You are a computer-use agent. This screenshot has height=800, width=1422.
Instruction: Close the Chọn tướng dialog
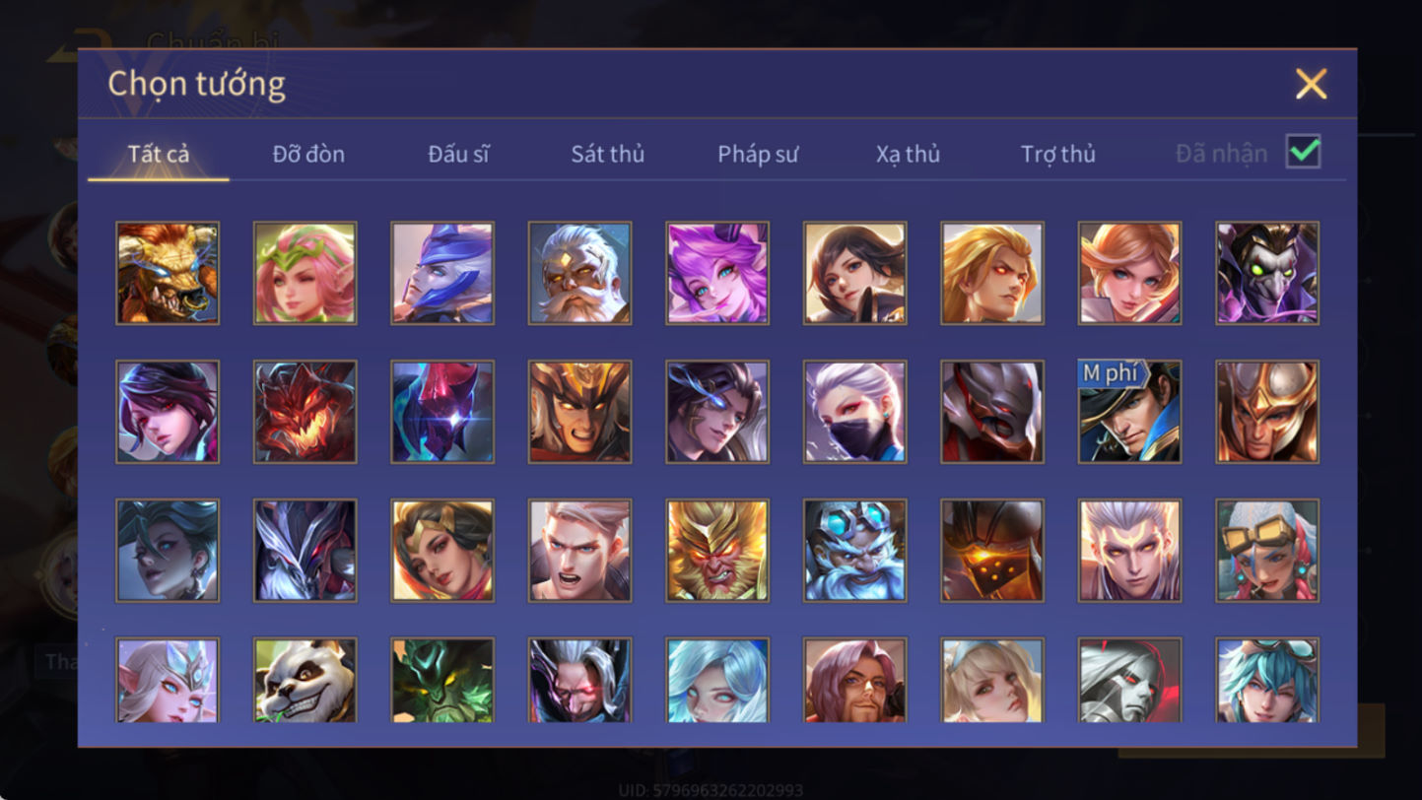click(x=1312, y=84)
